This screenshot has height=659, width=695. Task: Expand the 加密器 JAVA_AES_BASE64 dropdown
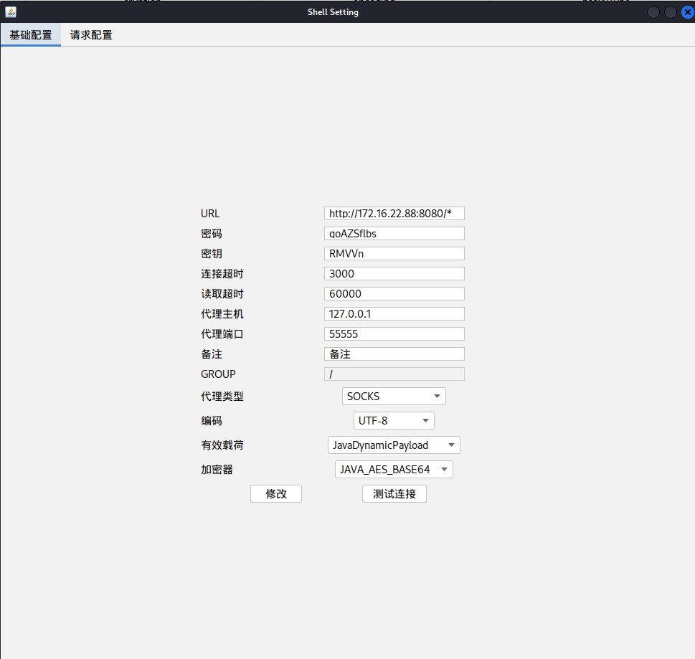[394, 469]
